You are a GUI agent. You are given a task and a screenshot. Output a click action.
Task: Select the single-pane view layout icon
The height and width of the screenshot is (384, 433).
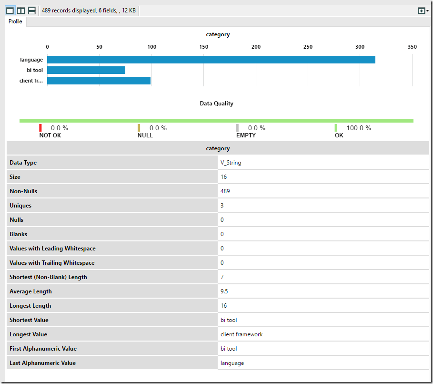point(10,10)
